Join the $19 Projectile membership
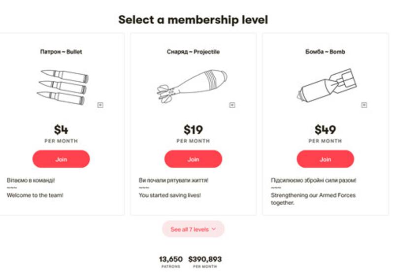Viewport: 394px width, 278px height. tap(193, 159)
